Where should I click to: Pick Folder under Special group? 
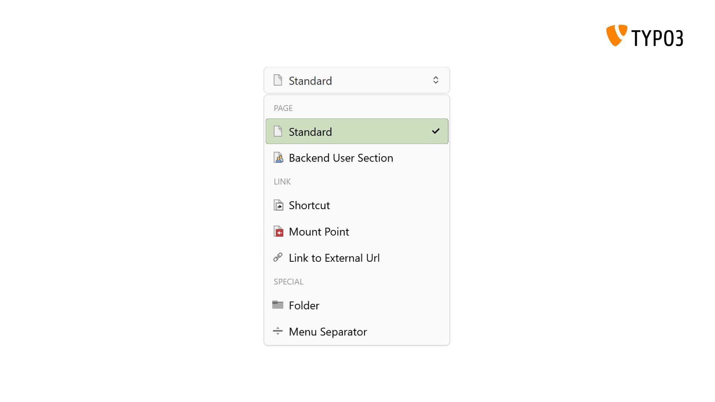pos(357,305)
